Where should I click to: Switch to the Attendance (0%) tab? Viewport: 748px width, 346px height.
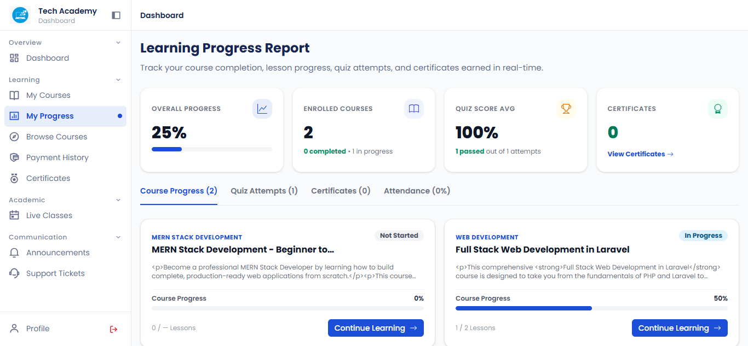(x=417, y=191)
